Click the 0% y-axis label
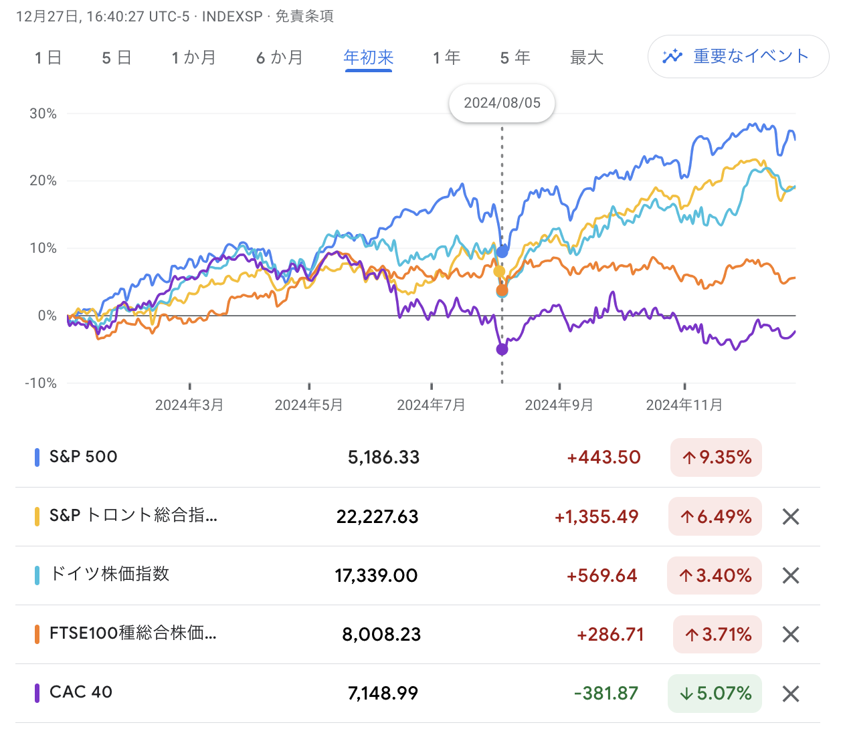This screenshot has width=843, height=733. coord(48,316)
